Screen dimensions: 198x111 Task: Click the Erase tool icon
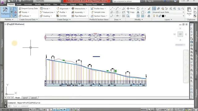pyautogui.click(x=149, y=9)
